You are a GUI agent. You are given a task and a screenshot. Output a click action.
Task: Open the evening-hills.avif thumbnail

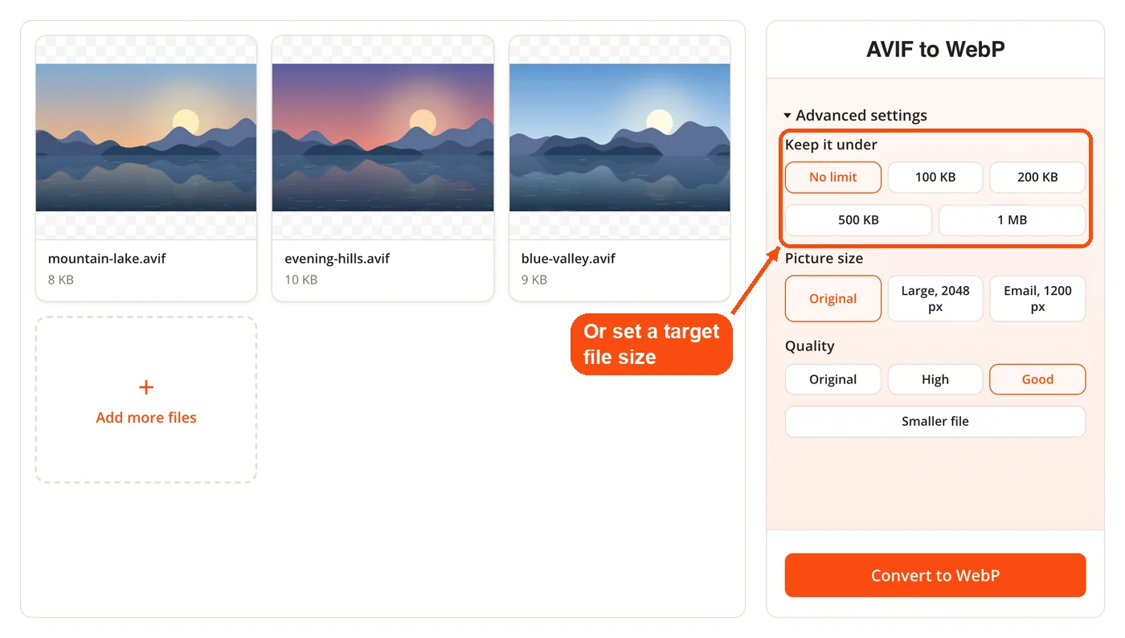(382, 137)
